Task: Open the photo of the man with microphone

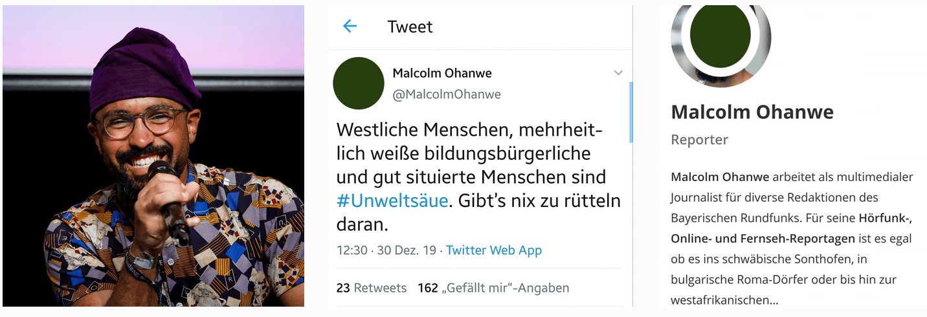Action: [153, 155]
